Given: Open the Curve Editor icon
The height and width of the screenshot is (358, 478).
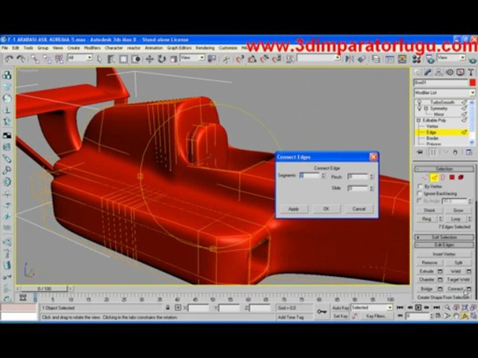Looking at the screenshot, I should click(389, 59).
